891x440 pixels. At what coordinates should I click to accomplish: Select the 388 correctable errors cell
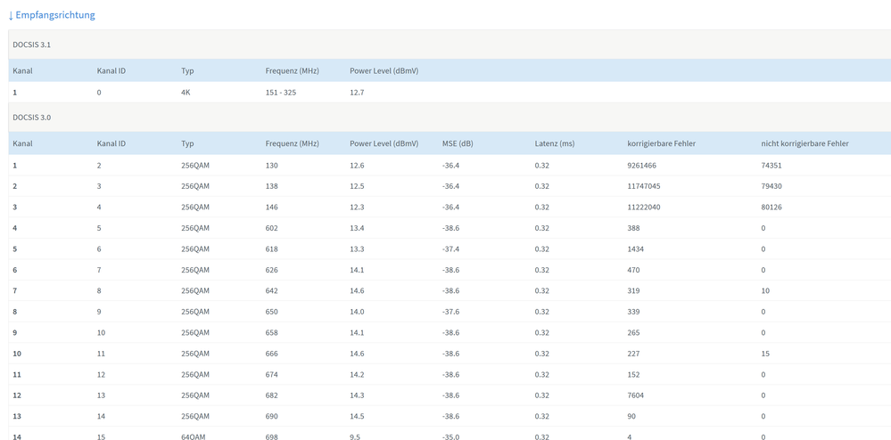[633, 228]
